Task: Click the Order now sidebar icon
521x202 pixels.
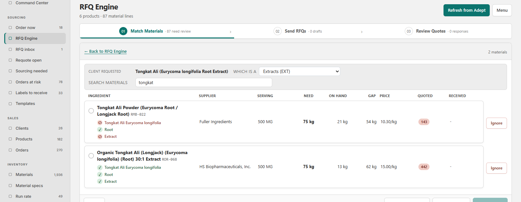Action: point(10,28)
